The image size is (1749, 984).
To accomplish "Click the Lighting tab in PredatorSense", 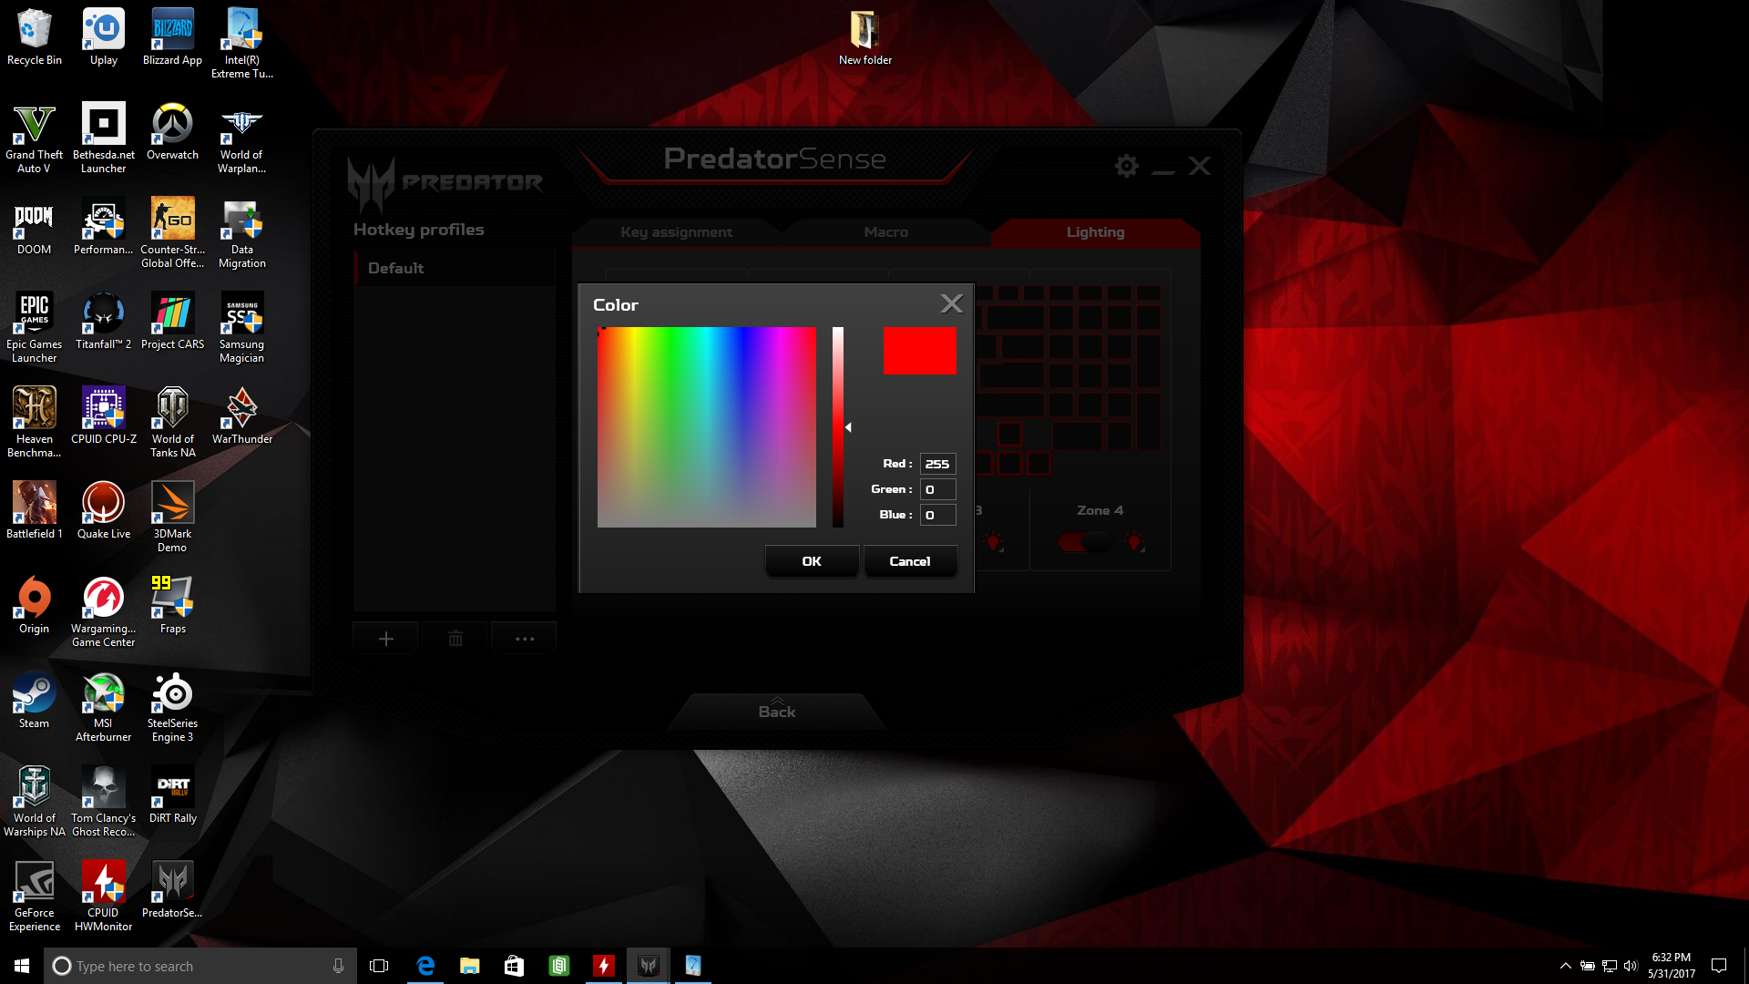I will point(1094,231).
